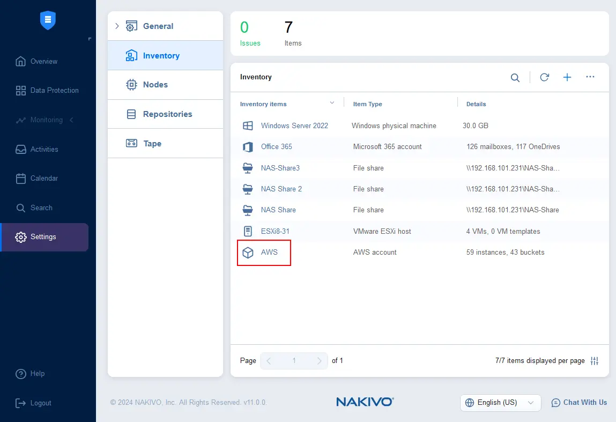This screenshot has height=422, width=616.
Task: Select the Inventory tab
Action: tap(166, 55)
